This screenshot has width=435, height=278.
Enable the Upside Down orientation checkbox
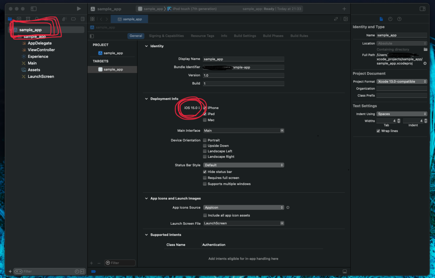pos(205,146)
